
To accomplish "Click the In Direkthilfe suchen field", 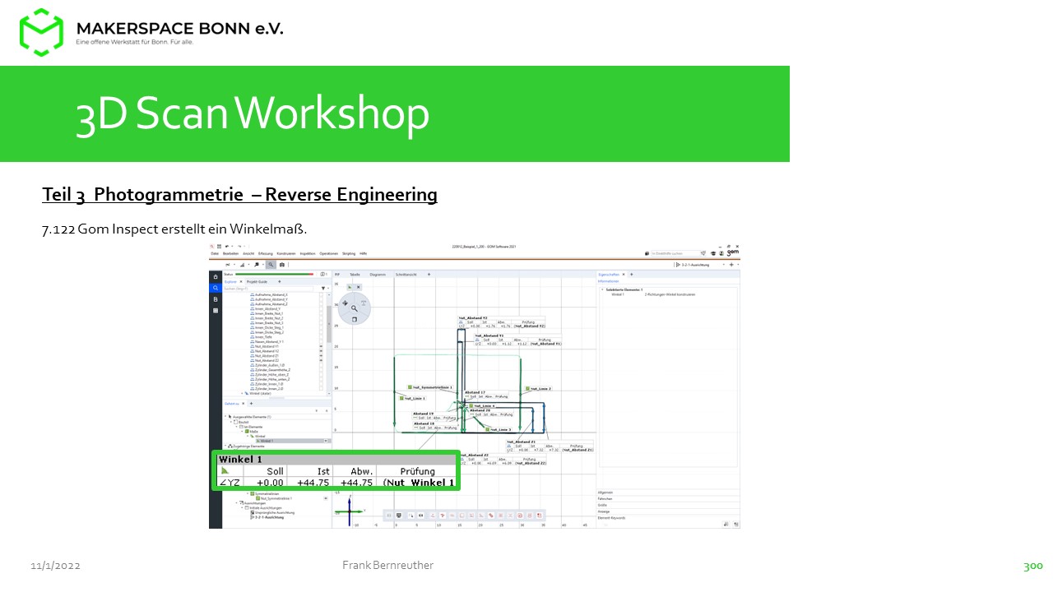I will pos(675,253).
